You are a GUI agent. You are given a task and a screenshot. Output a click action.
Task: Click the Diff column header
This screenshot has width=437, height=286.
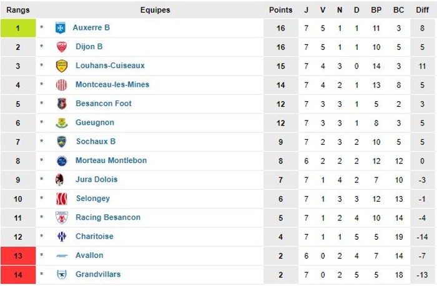coord(423,10)
